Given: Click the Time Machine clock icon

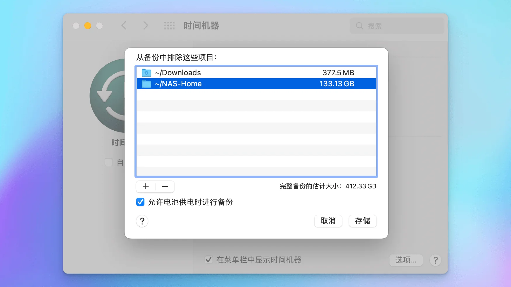Looking at the screenshot, I should point(108,96).
